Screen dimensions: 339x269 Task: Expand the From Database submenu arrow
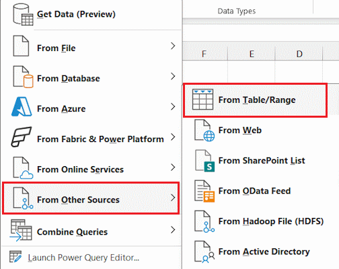[173, 76]
